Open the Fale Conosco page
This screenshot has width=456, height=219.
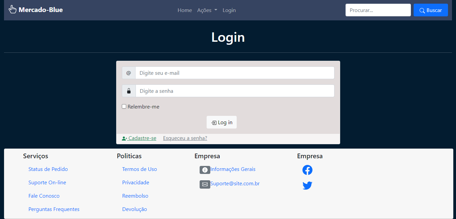pyautogui.click(x=44, y=196)
